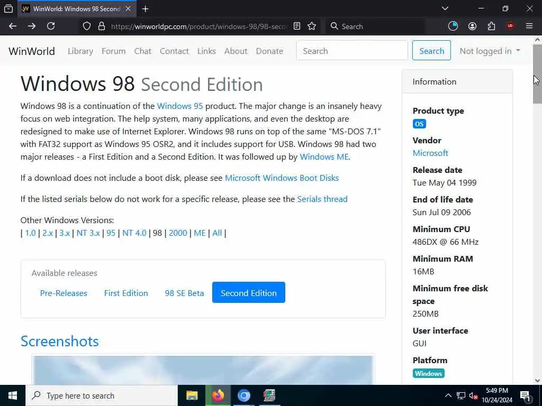The image size is (542, 406).
Task: Show site security info via the padlock icon
Action: click(102, 26)
